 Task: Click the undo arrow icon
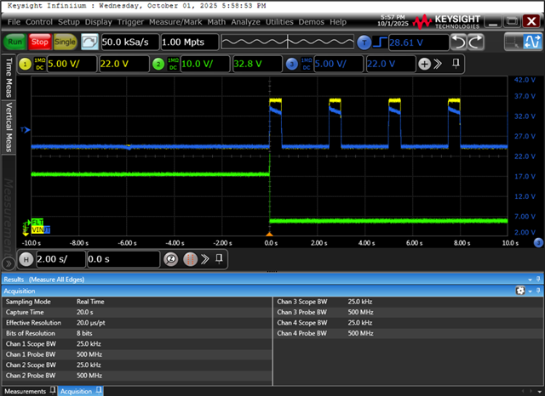[458, 42]
